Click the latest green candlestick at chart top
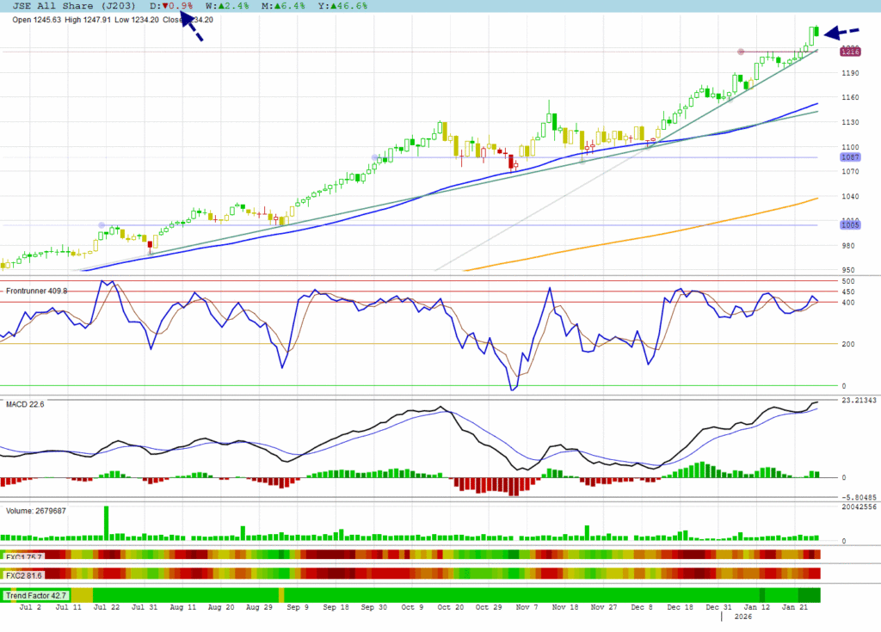Viewport: 881px width, 632px height. [815, 33]
